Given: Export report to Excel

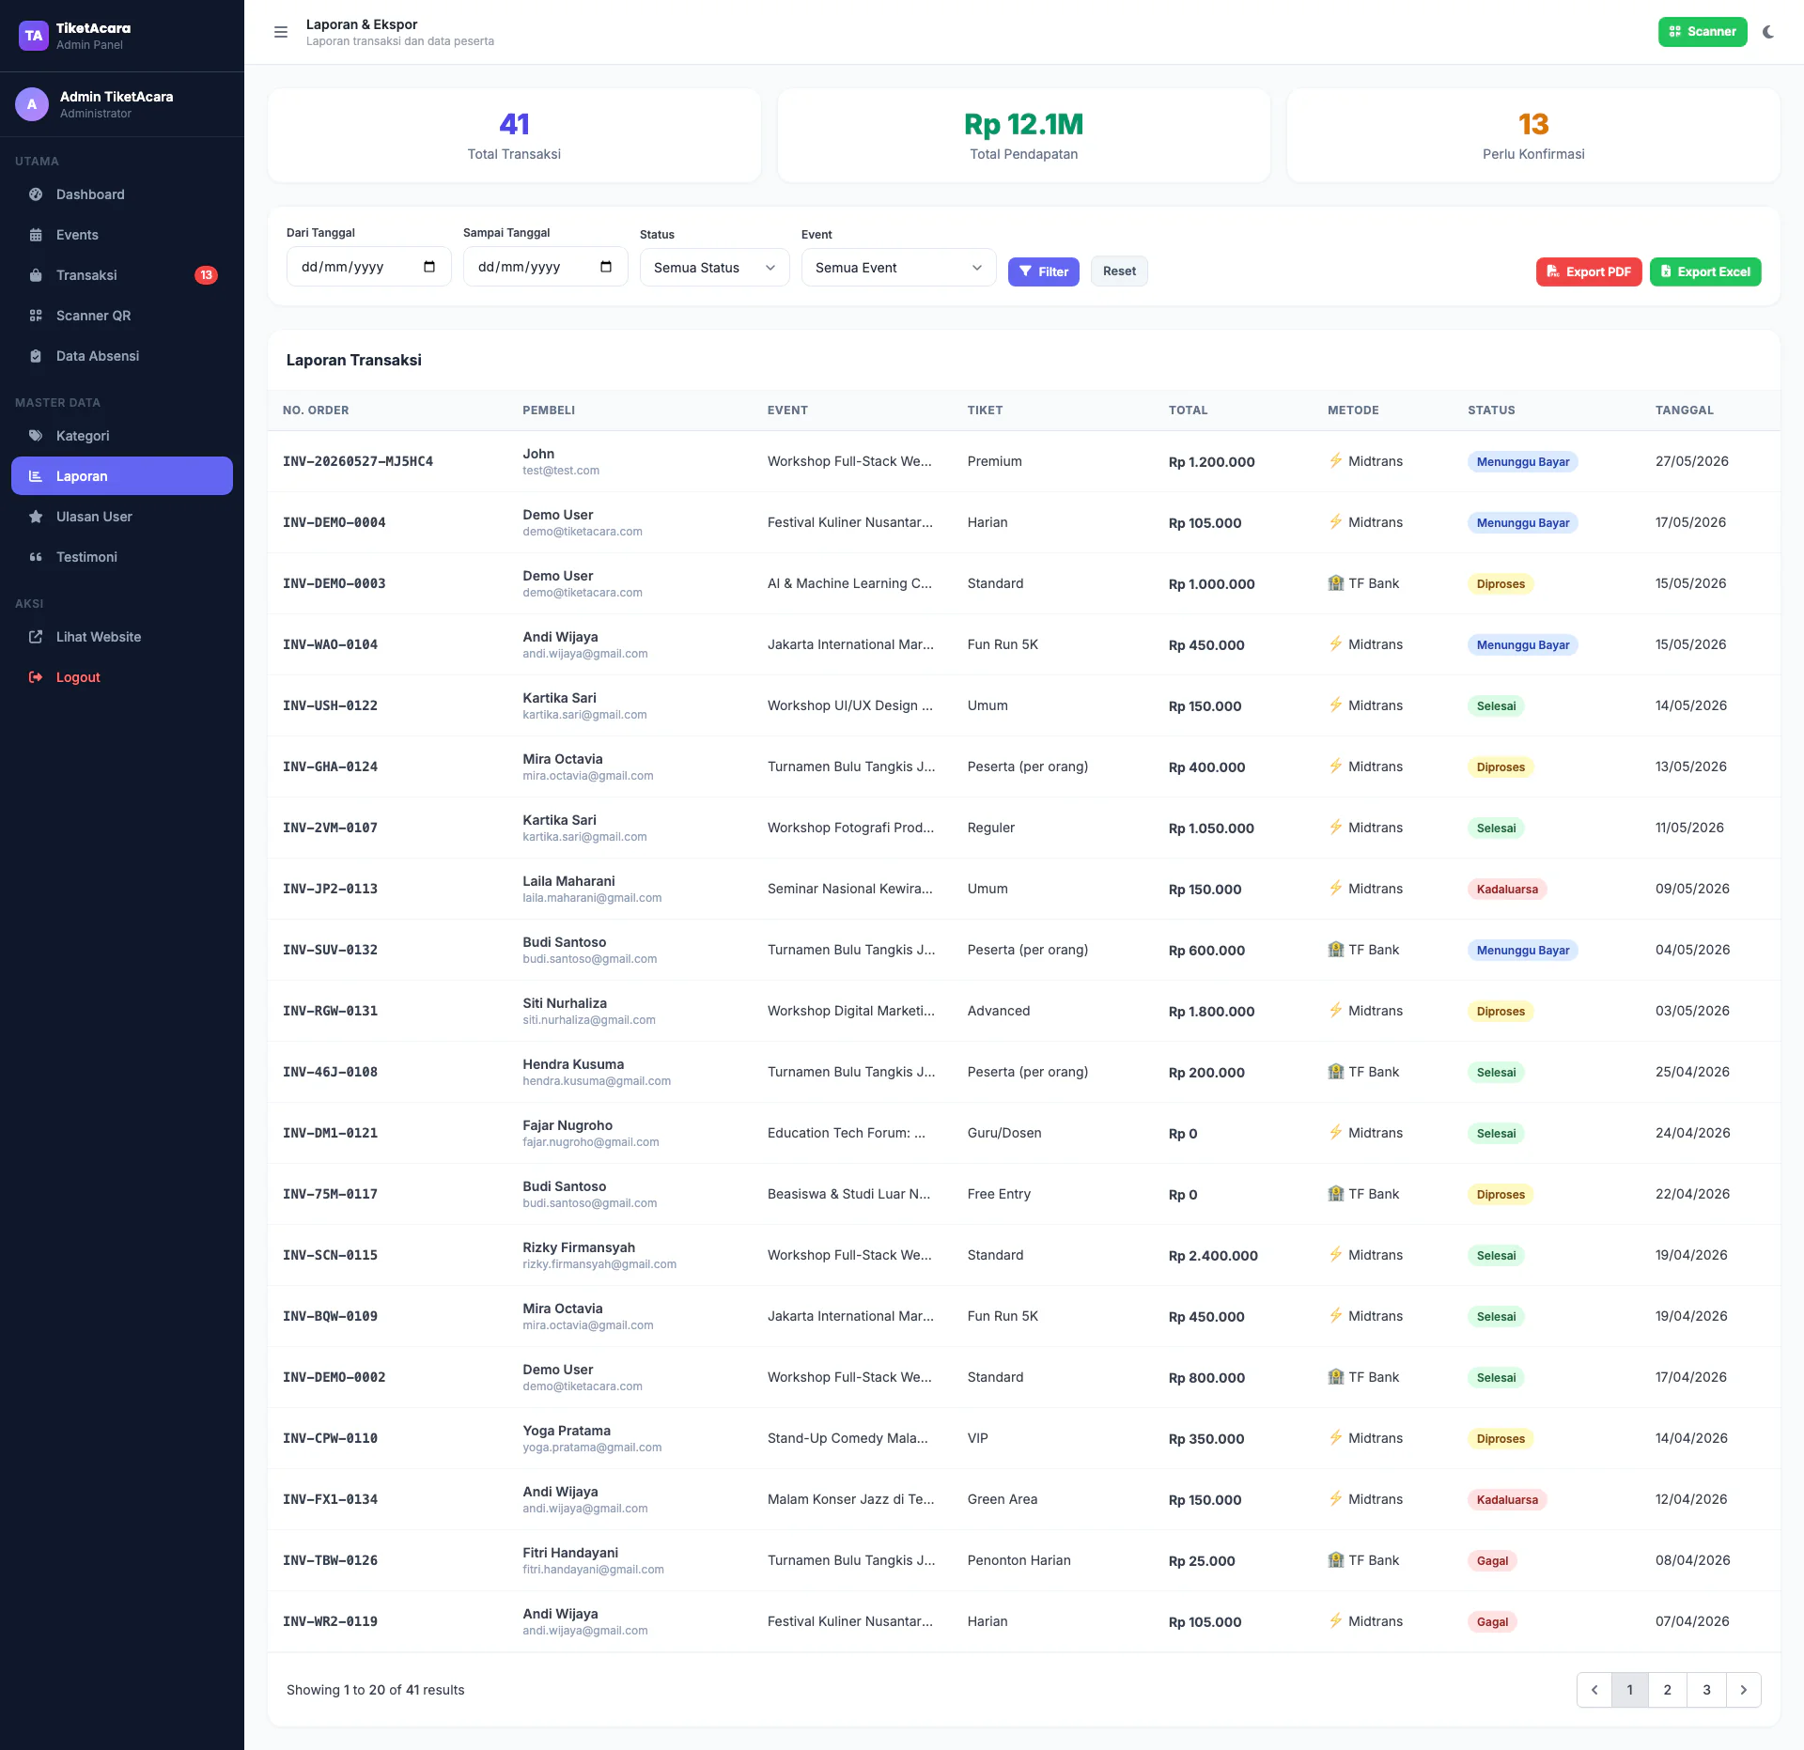Looking at the screenshot, I should (1705, 271).
